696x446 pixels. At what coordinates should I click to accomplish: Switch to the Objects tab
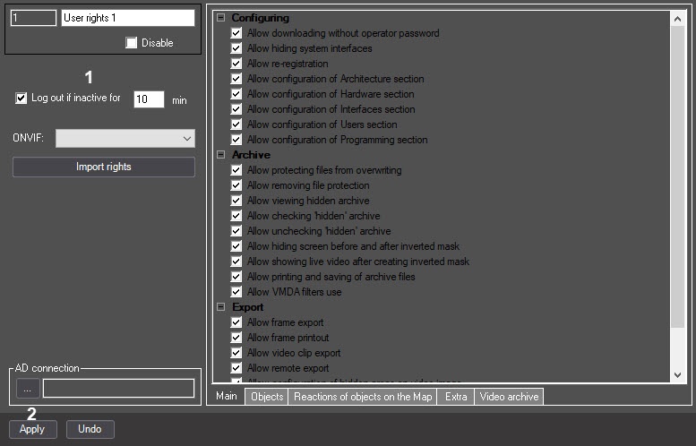267,397
